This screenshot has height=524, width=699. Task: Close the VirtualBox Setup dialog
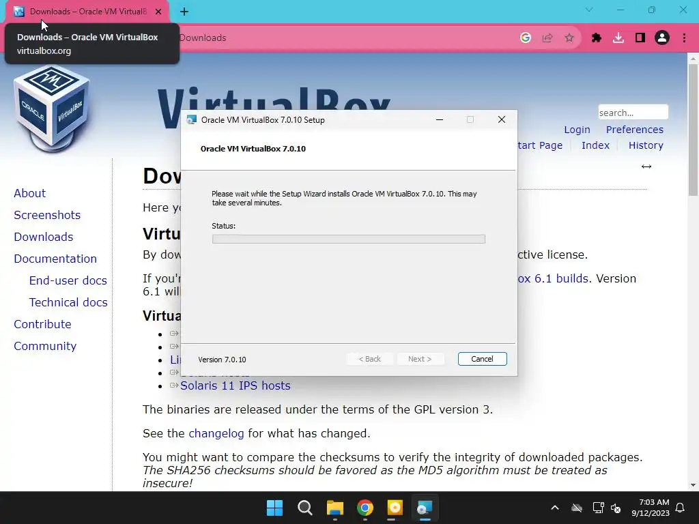pyautogui.click(x=502, y=119)
